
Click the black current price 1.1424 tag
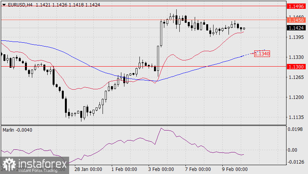click(x=296, y=28)
